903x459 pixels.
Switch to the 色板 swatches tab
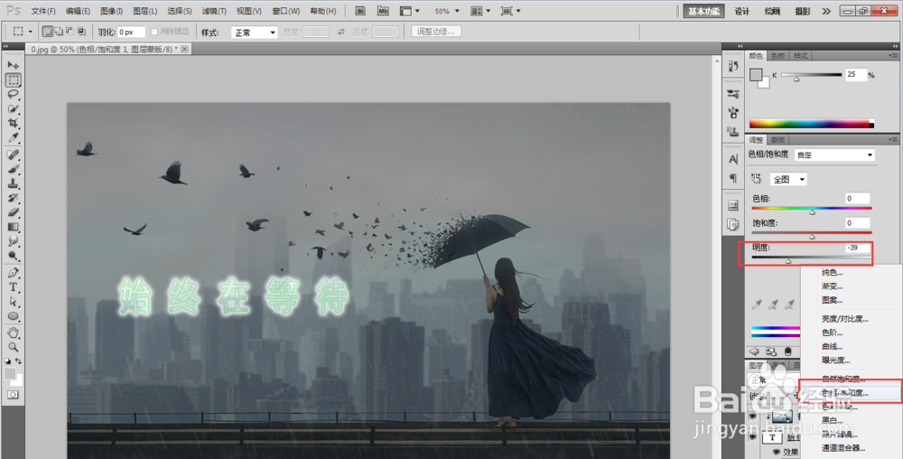pos(778,56)
